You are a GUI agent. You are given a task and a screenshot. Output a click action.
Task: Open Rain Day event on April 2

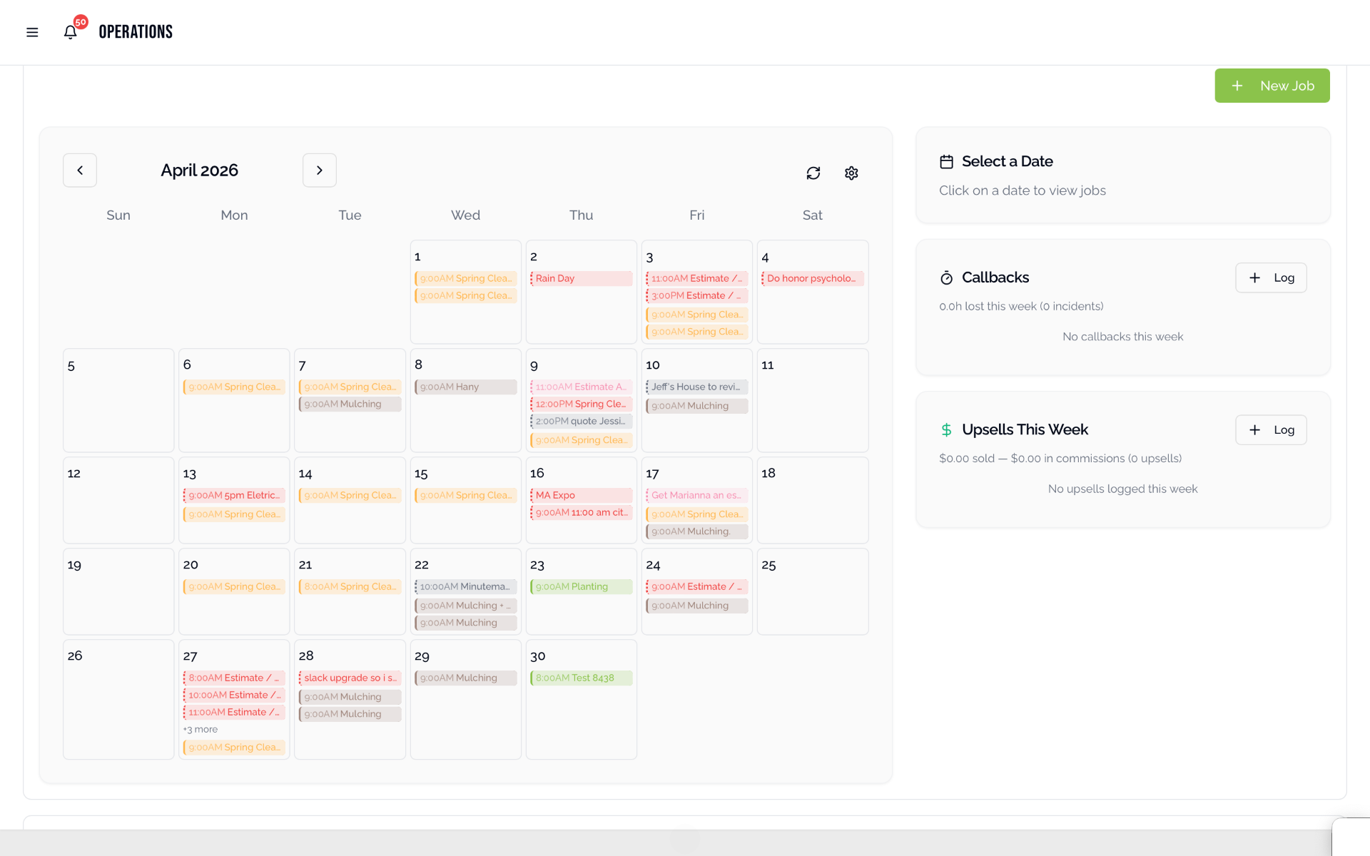pos(582,278)
